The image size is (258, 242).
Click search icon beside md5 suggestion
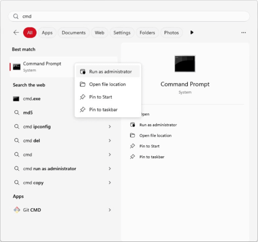17,113
